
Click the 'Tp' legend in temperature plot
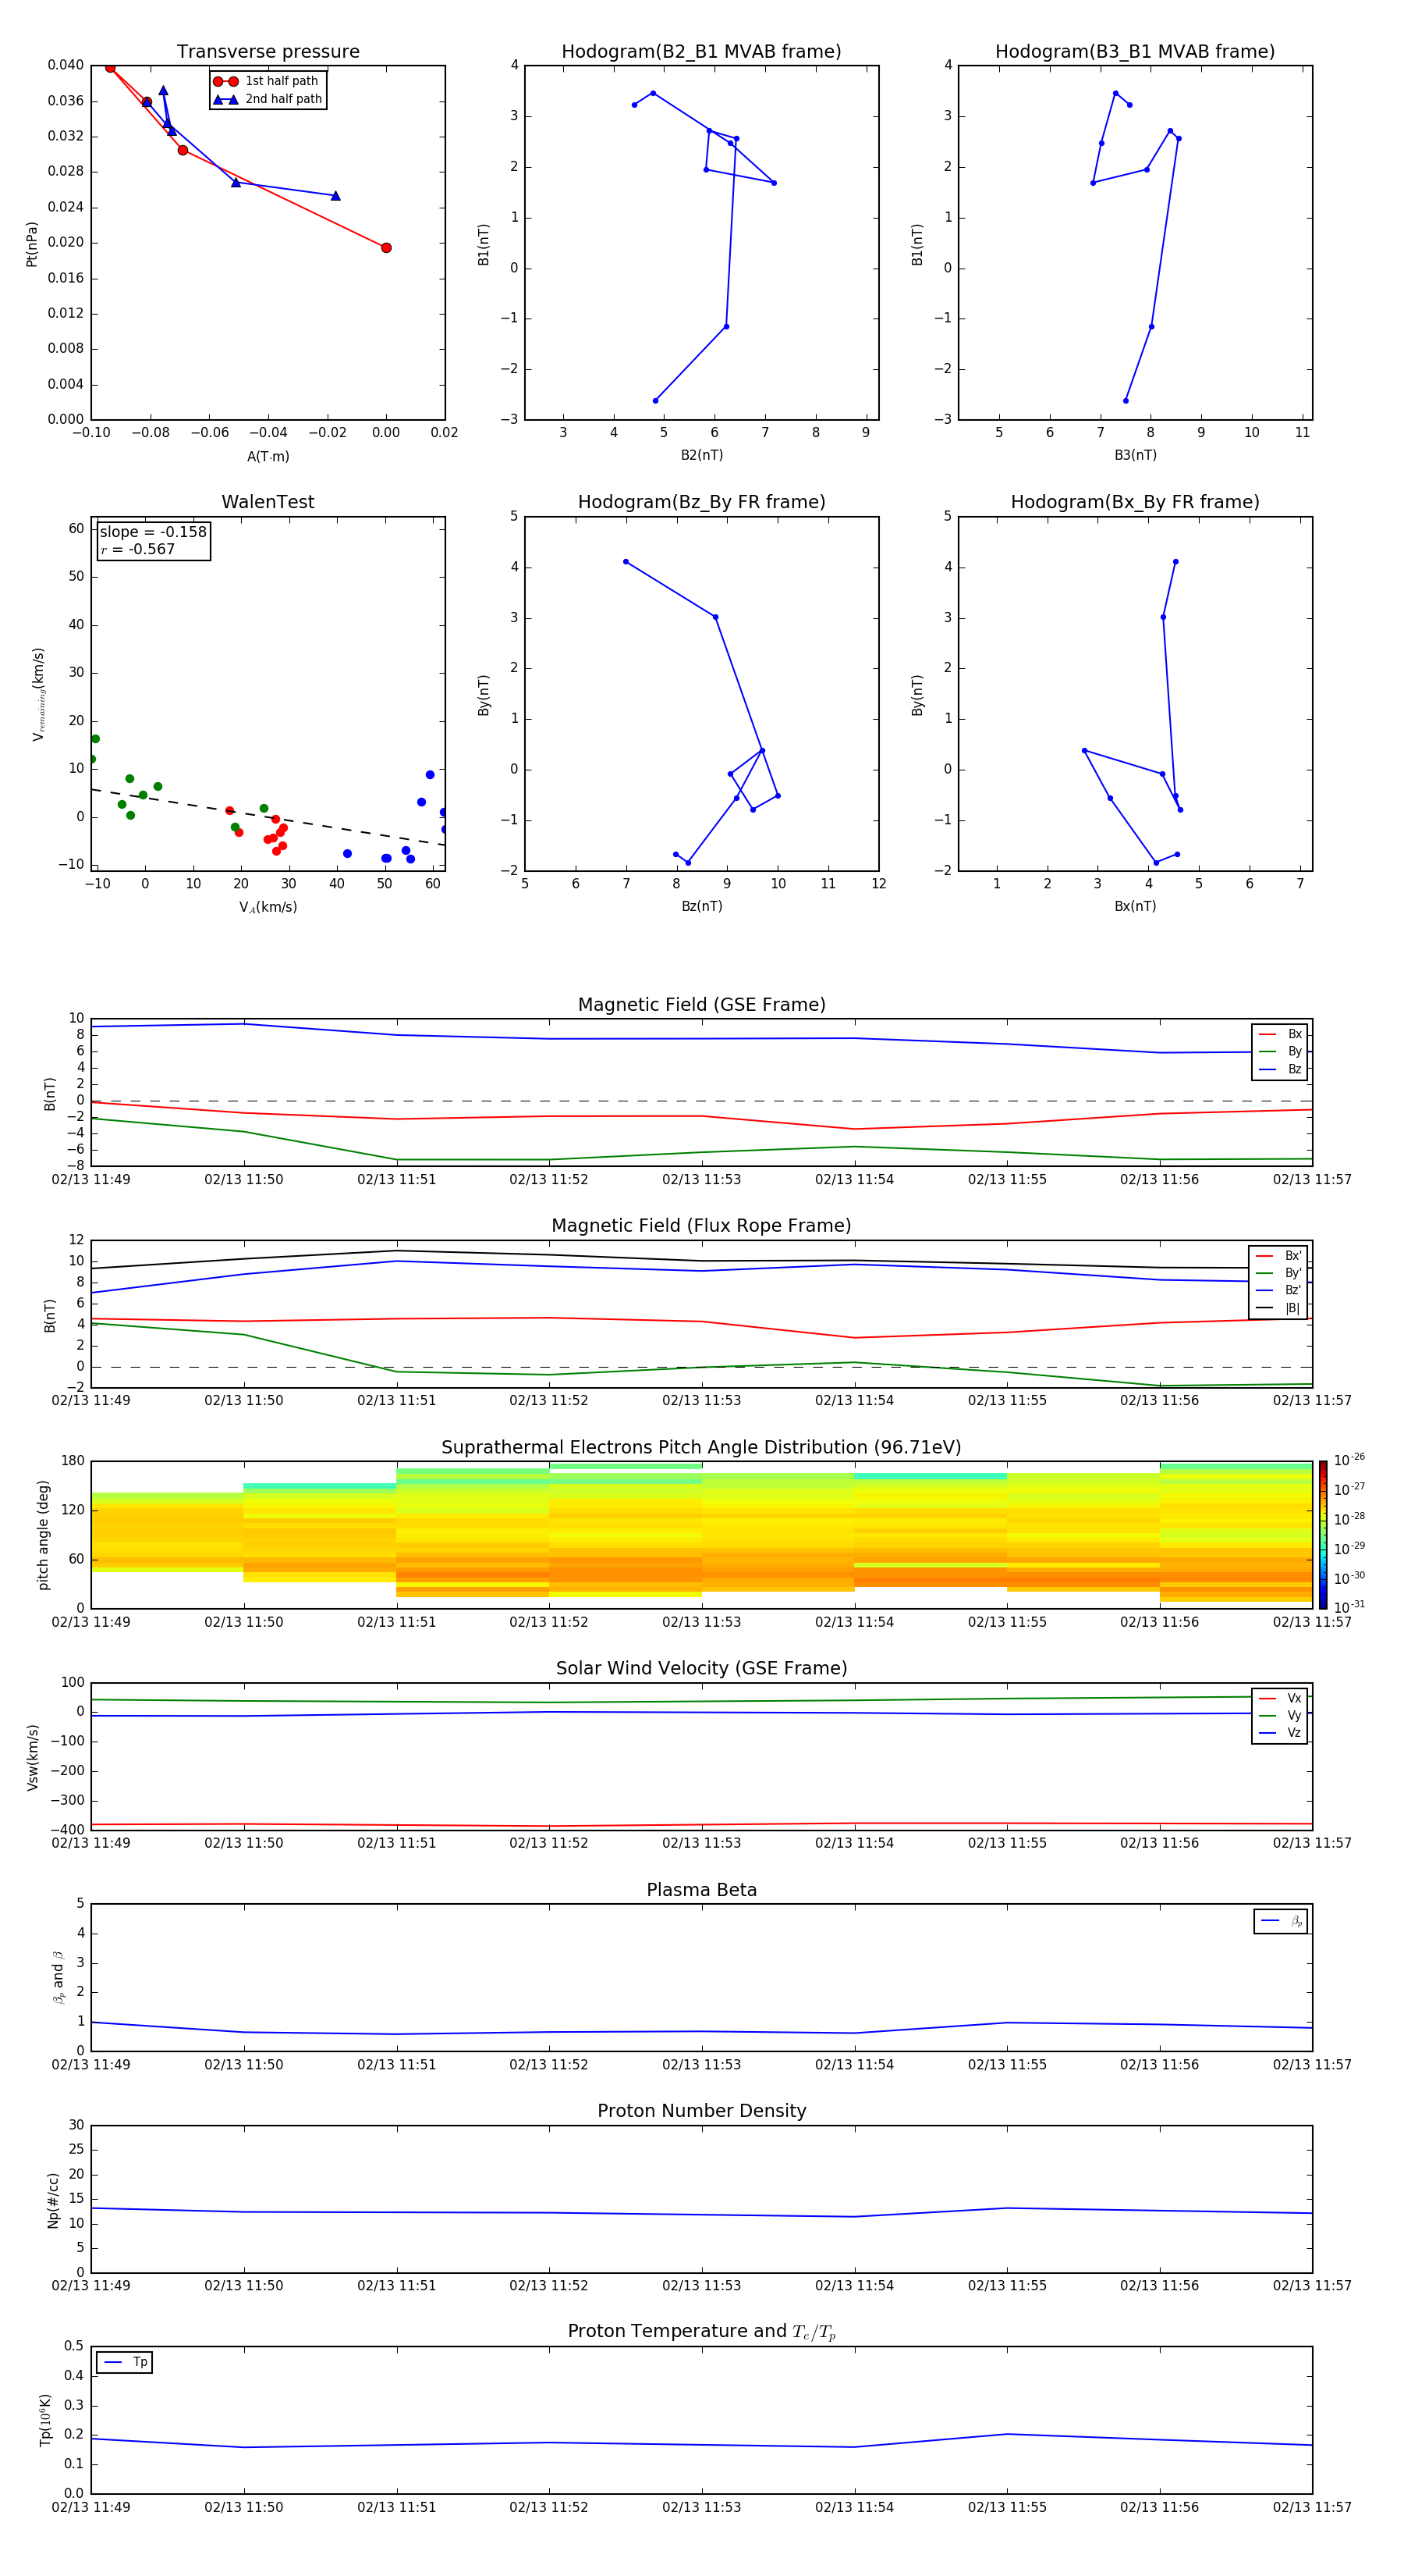[x=124, y=2362]
